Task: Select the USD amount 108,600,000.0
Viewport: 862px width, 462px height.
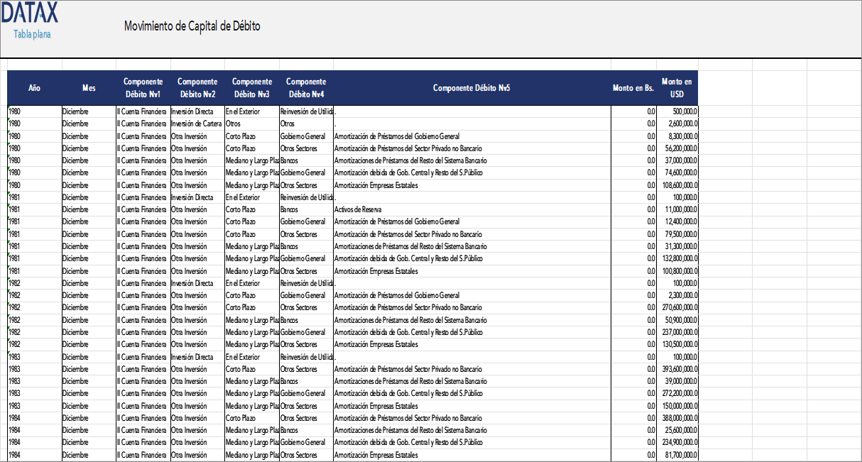Action: 677,185
